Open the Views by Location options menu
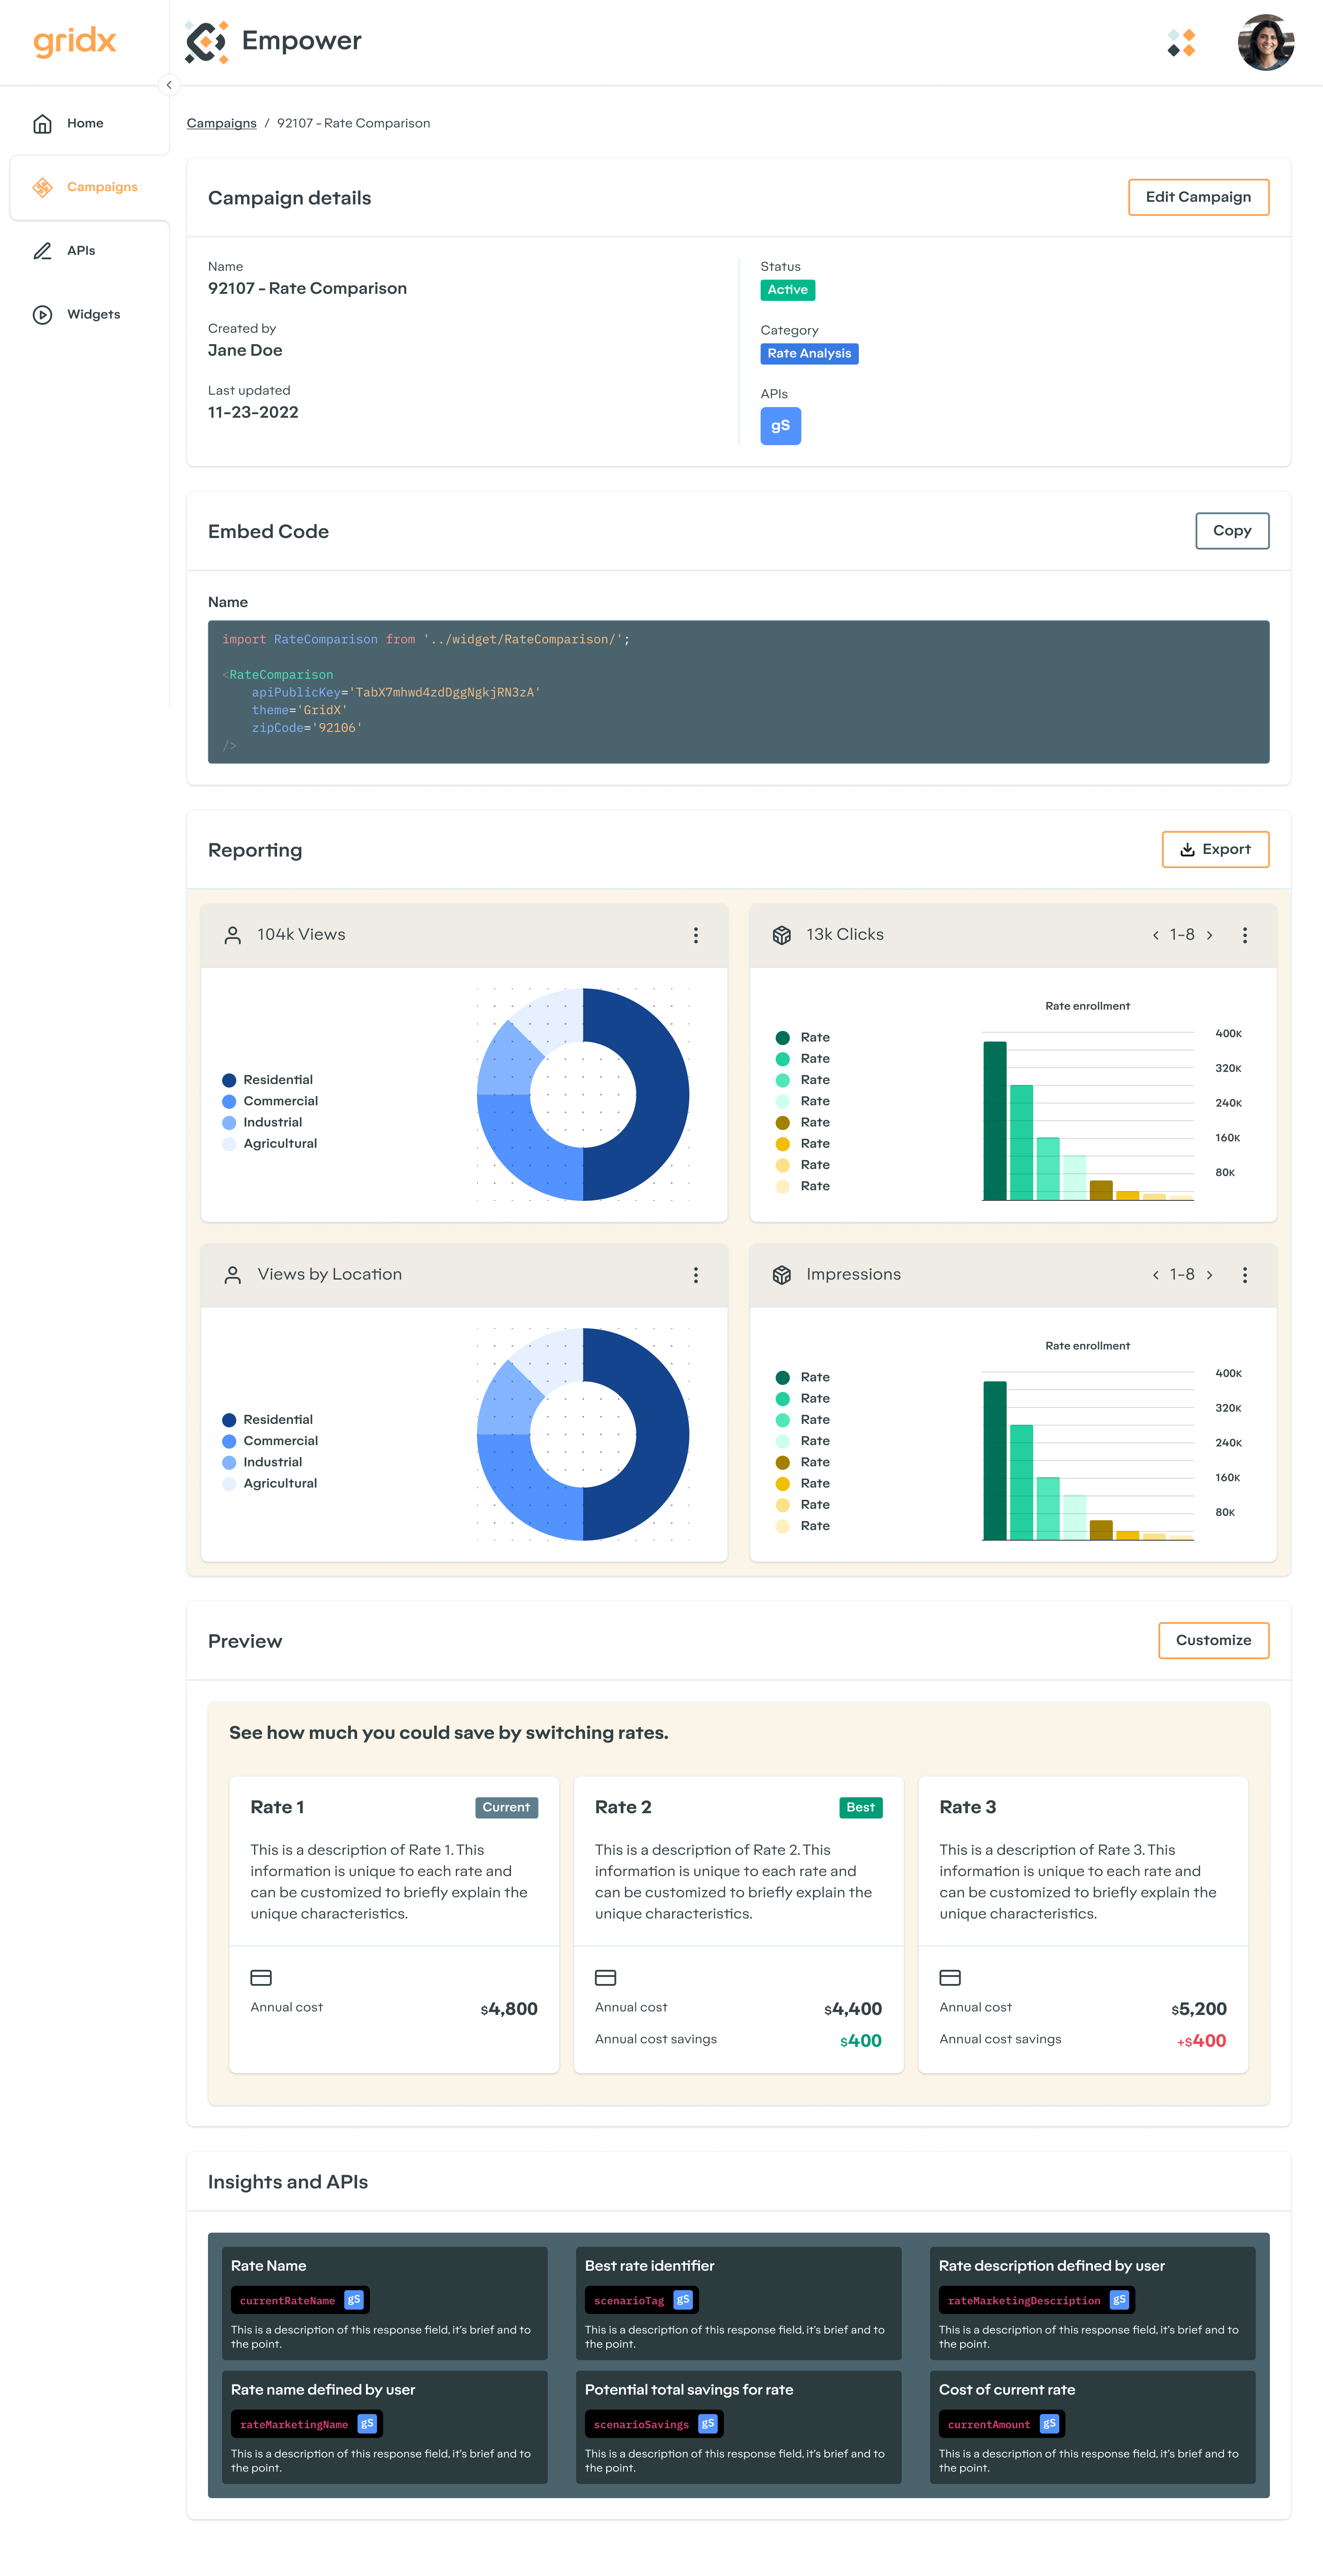The width and height of the screenshot is (1323, 2576). click(696, 1275)
